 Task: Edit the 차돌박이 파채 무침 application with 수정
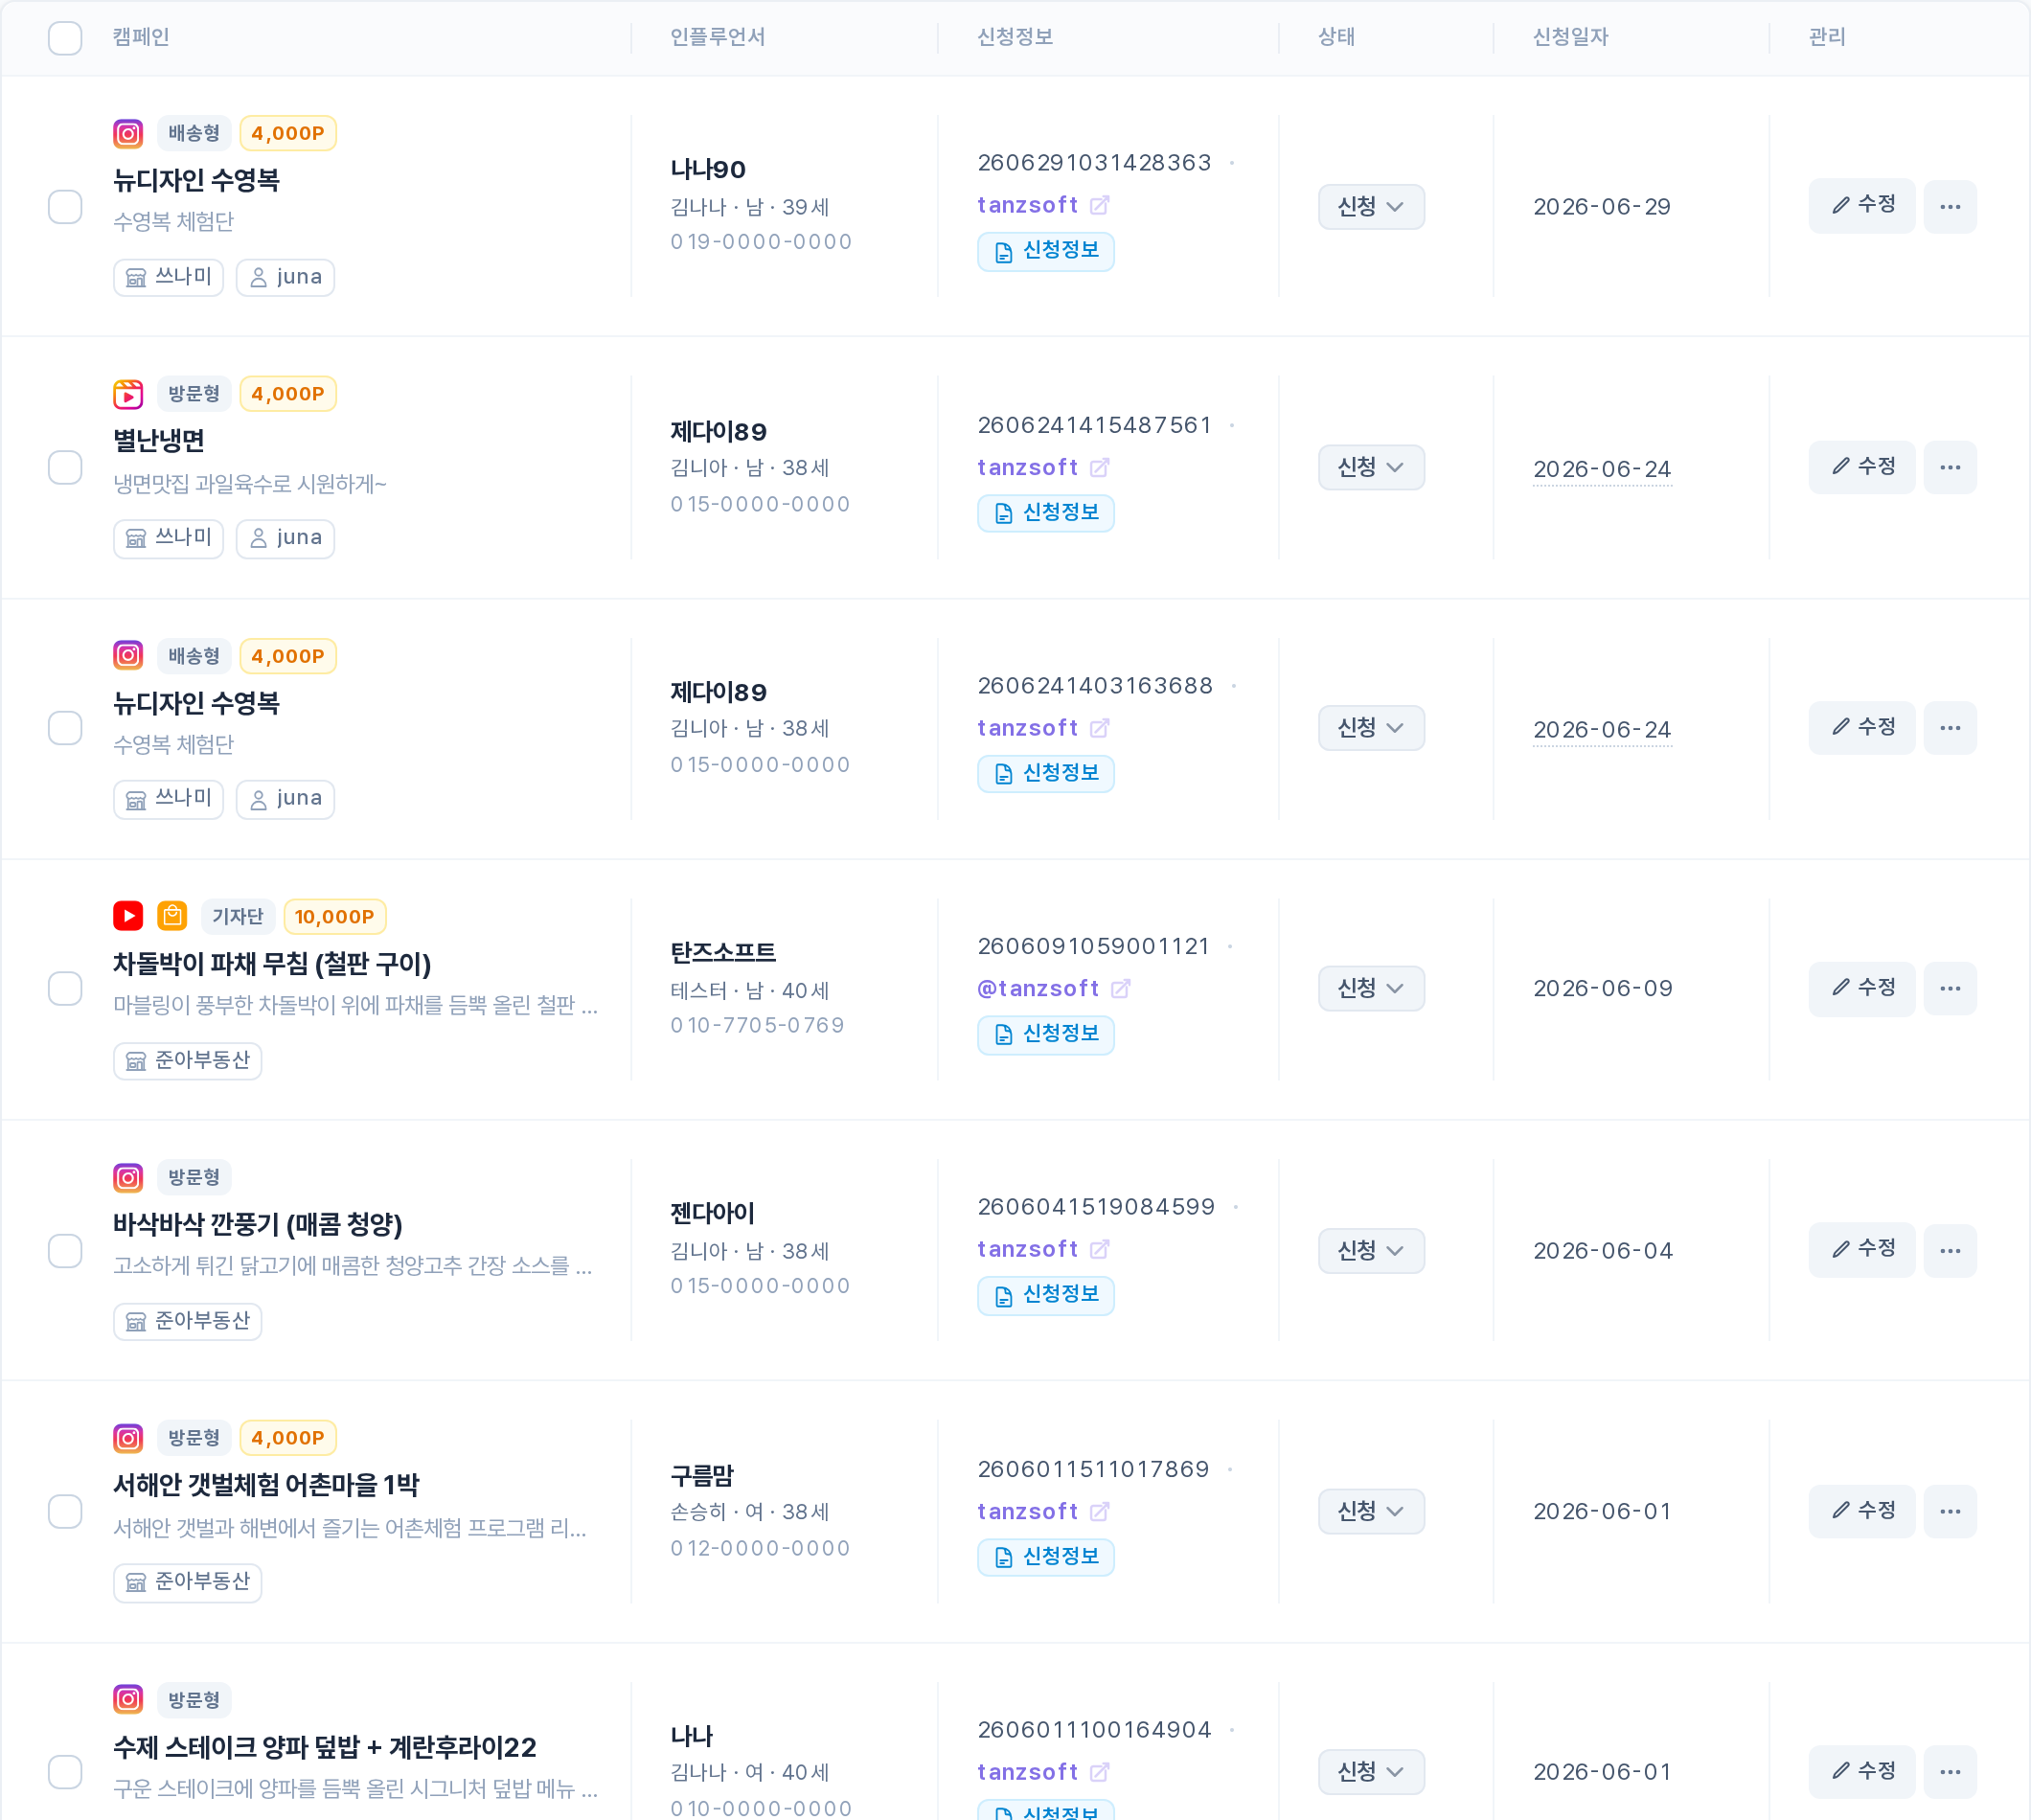1862,989
